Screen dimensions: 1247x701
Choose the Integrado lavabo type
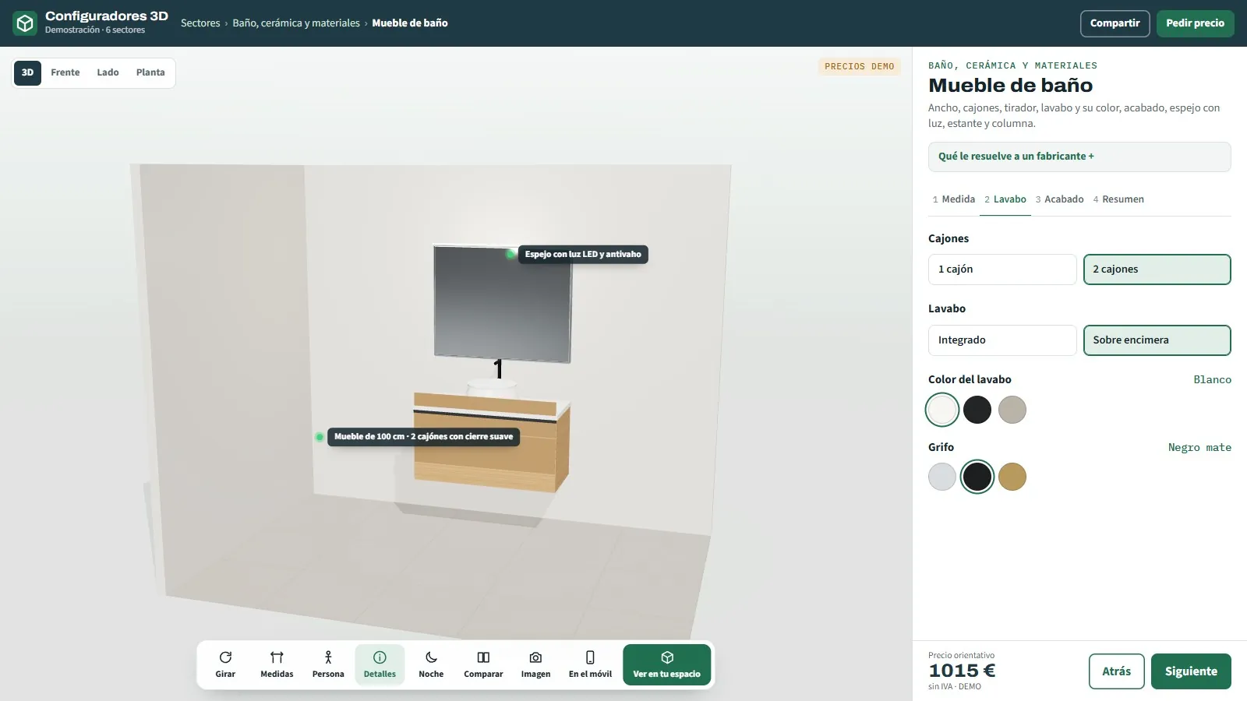[1002, 340]
